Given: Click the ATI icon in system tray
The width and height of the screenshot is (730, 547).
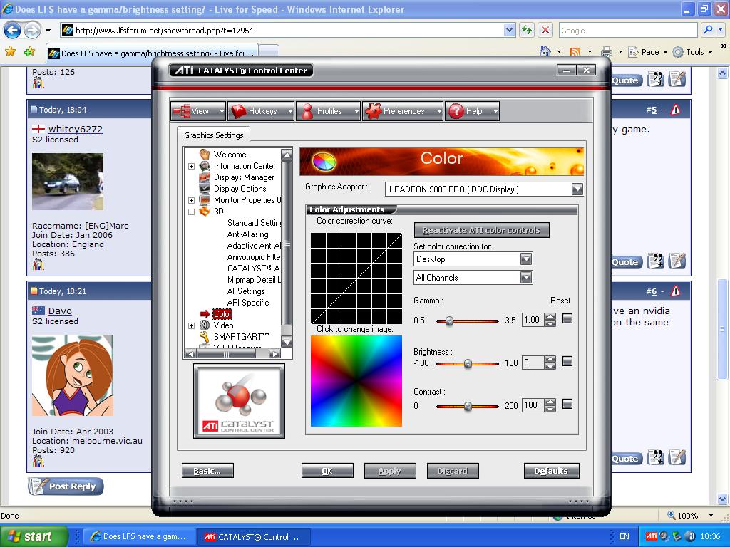Looking at the screenshot, I should tap(652, 536).
